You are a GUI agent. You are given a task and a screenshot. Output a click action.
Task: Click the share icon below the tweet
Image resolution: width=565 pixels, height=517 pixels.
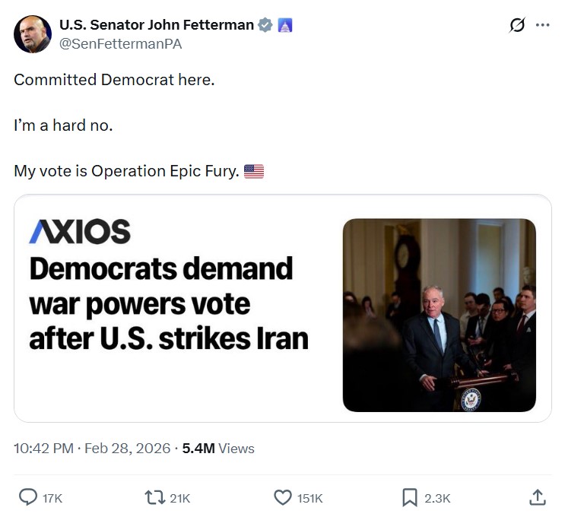(x=537, y=497)
